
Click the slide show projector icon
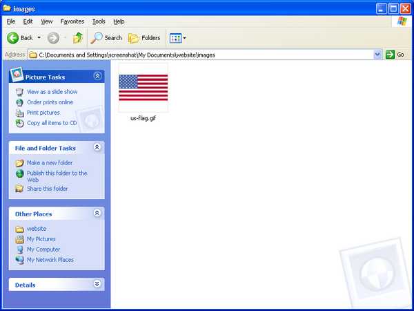click(x=19, y=92)
